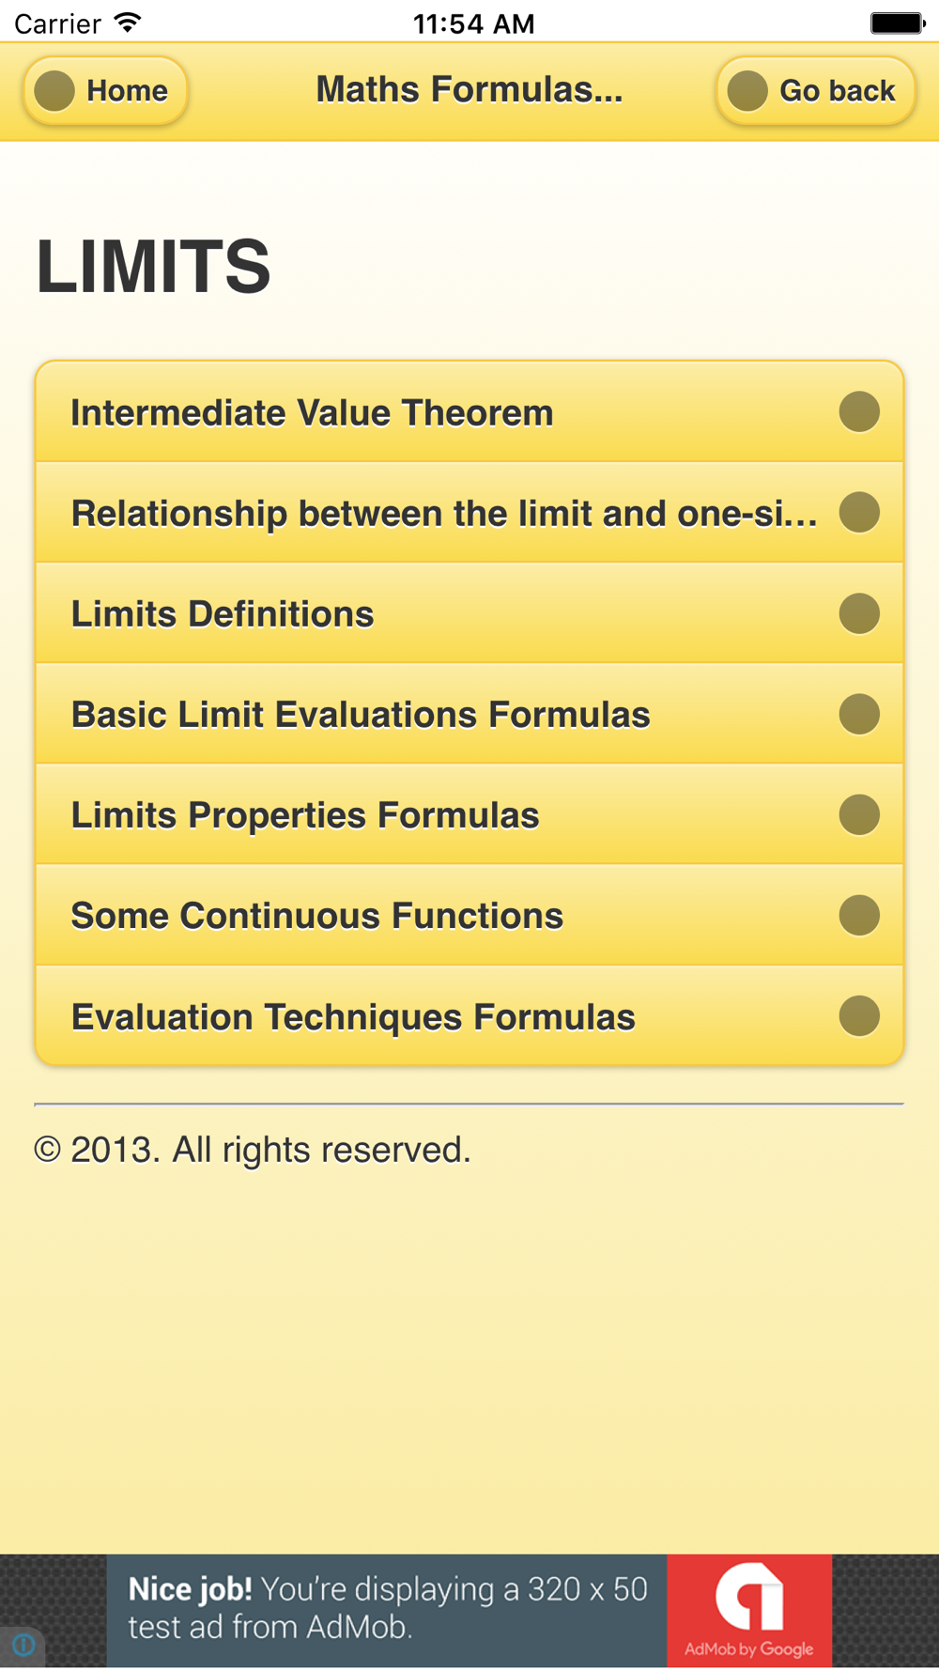Image resolution: width=939 pixels, height=1670 pixels.
Task: Open Intermediate Value Theorem topic
Action: click(312, 413)
